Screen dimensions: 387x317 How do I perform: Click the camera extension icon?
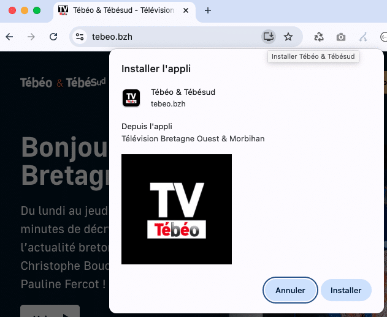[x=341, y=37]
